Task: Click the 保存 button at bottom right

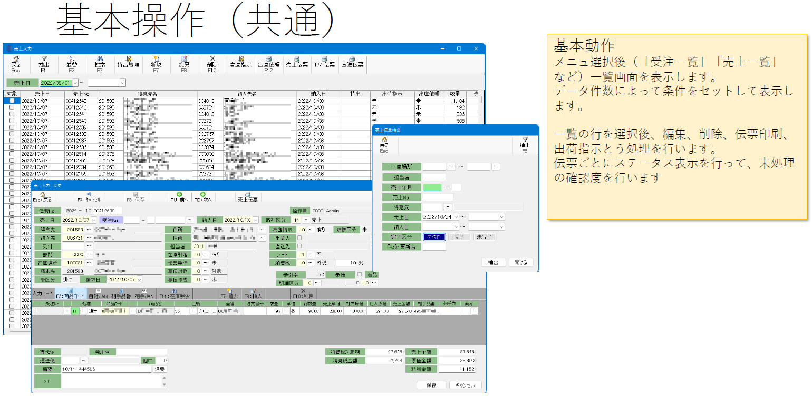Action: 431,385
